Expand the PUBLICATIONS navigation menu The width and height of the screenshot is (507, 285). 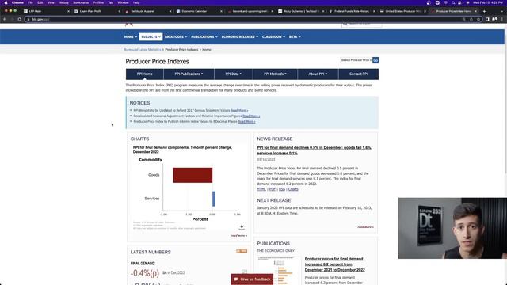click(x=204, y=37)
